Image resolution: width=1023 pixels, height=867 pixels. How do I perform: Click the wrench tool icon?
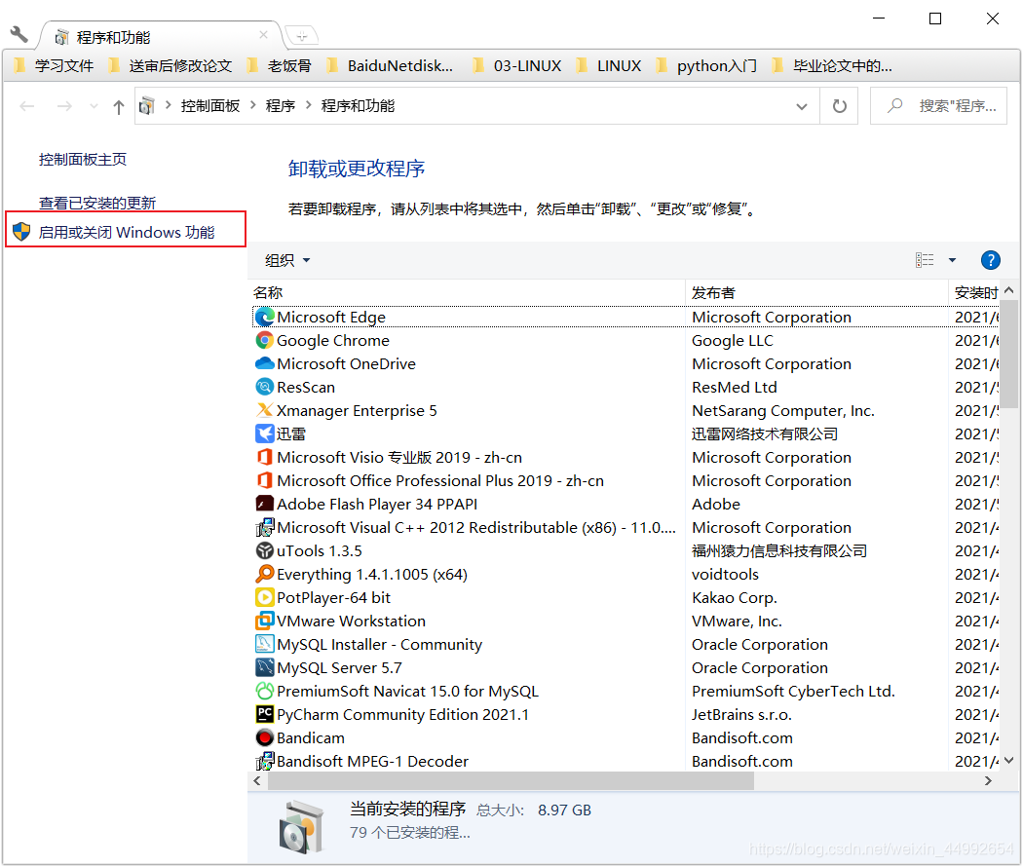[x=19, y=33]
